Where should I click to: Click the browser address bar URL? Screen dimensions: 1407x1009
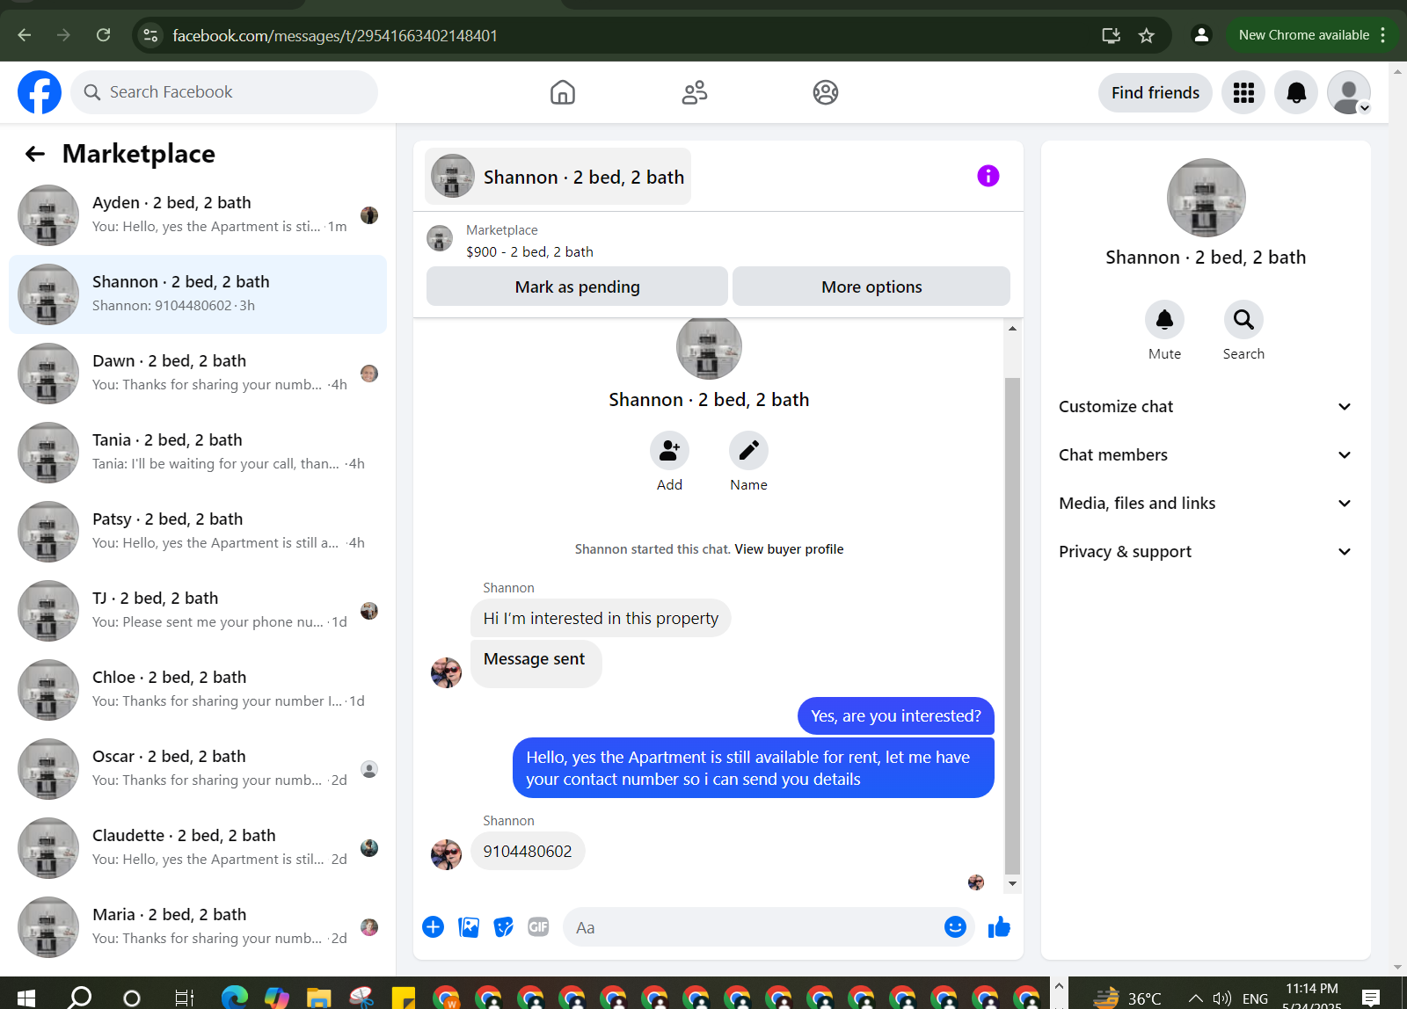[335, 35]
